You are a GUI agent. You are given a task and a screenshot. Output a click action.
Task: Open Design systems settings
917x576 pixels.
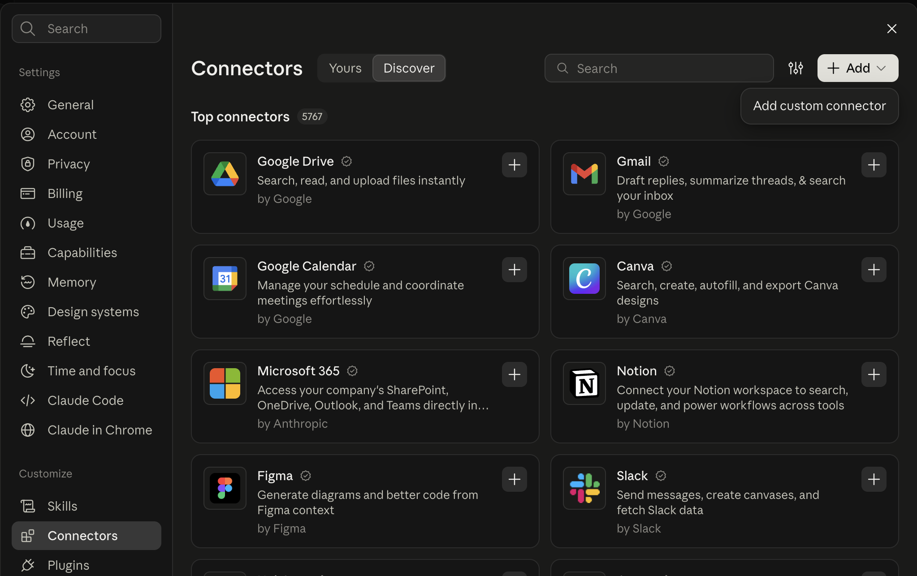pos(87,312)
